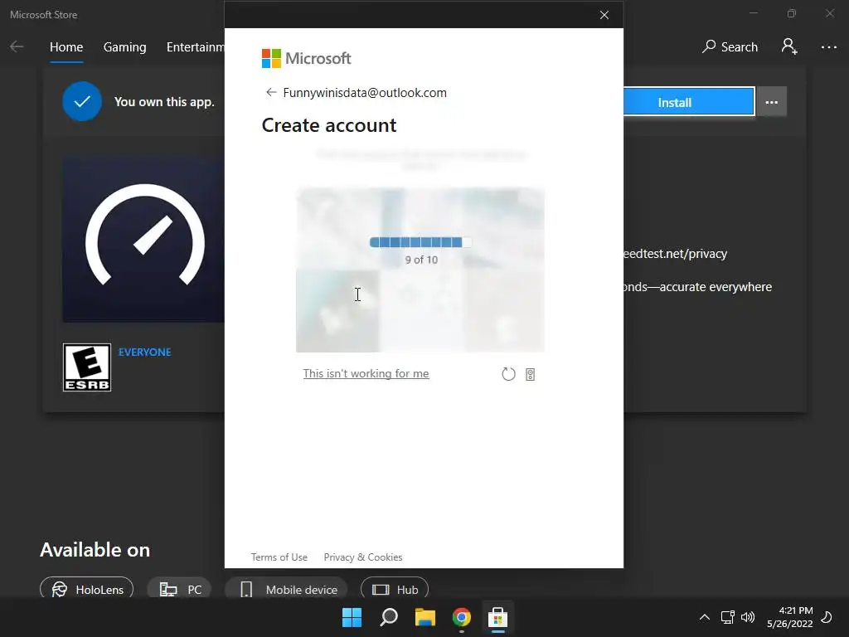
Task: Open the volume tray icon
Action: [x=748, y=617]
